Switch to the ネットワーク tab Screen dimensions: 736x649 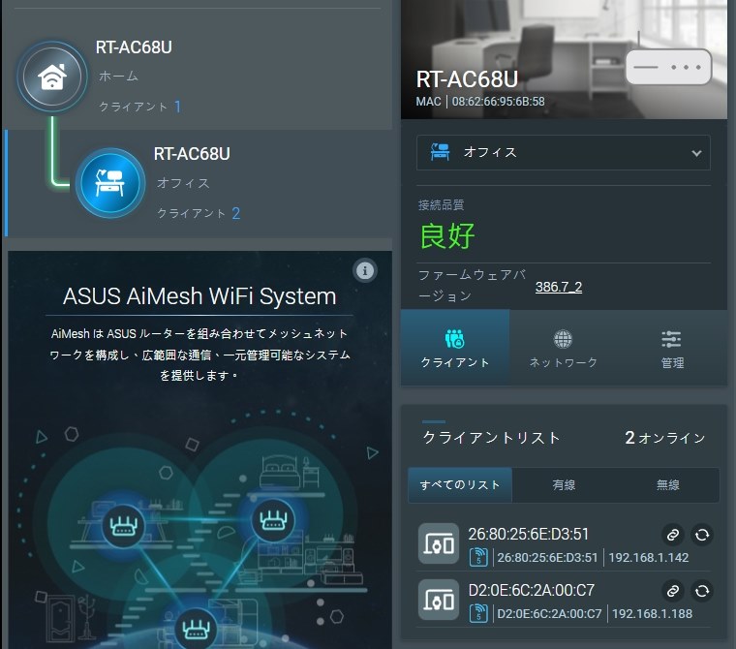pos(564,348)
